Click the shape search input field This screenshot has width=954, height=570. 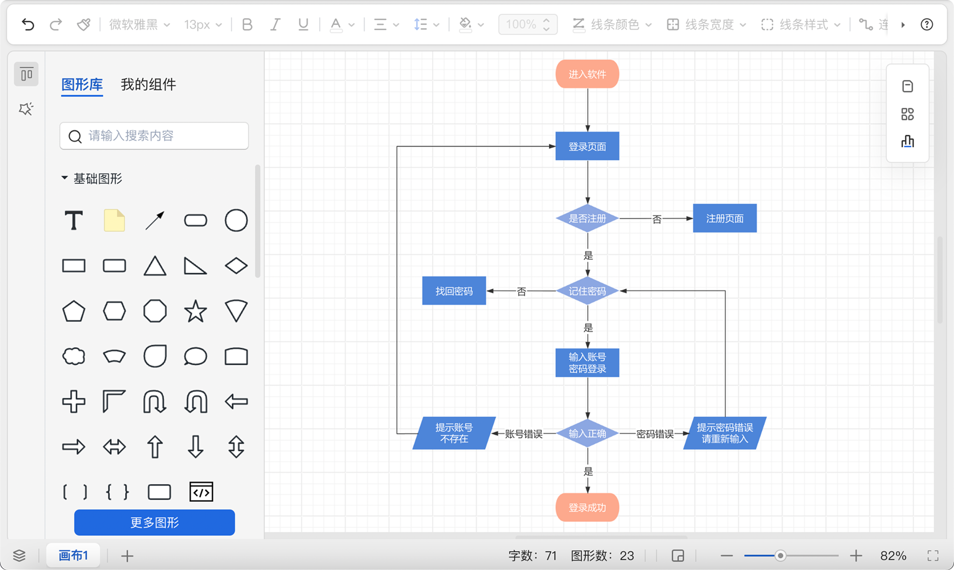154,136
